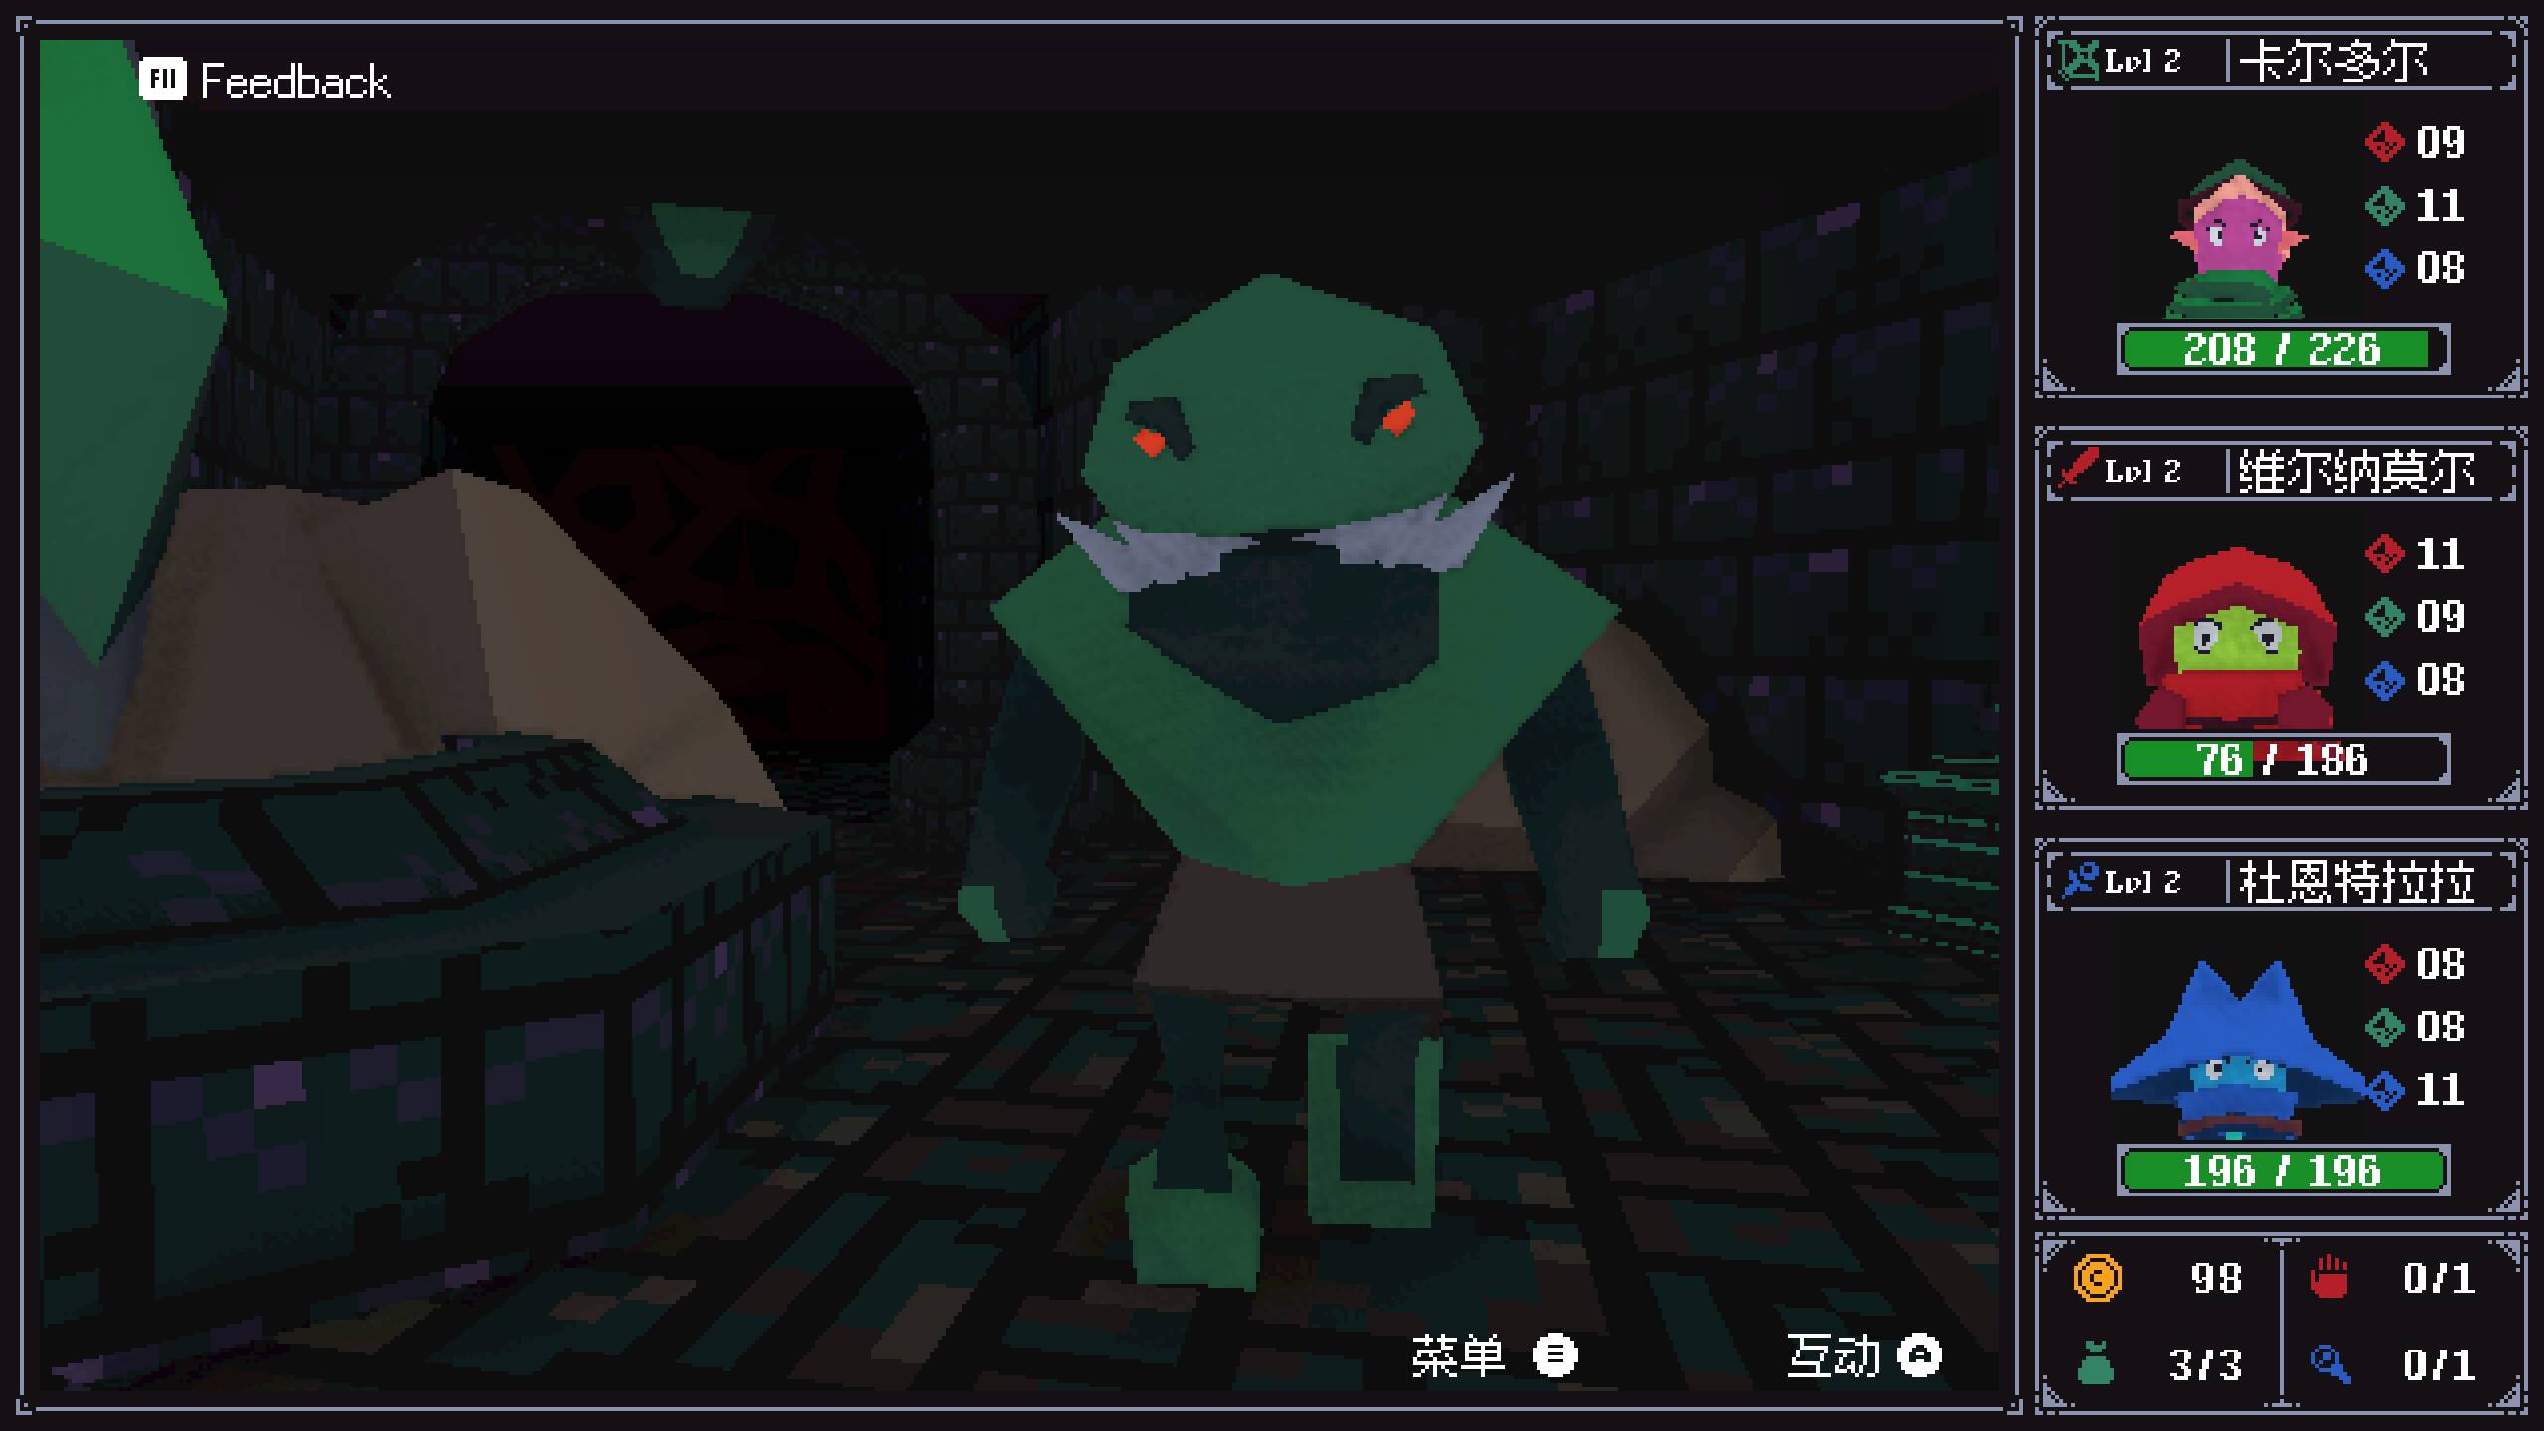Click the 208 / 226 health bar

coord(2283,349)
